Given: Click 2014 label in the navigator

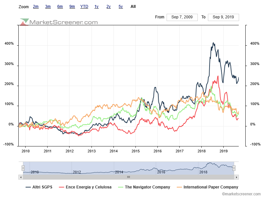Looking at the screenshot, I should click(x=119, y=172).
